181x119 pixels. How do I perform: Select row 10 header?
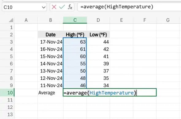tap(7, 93)
